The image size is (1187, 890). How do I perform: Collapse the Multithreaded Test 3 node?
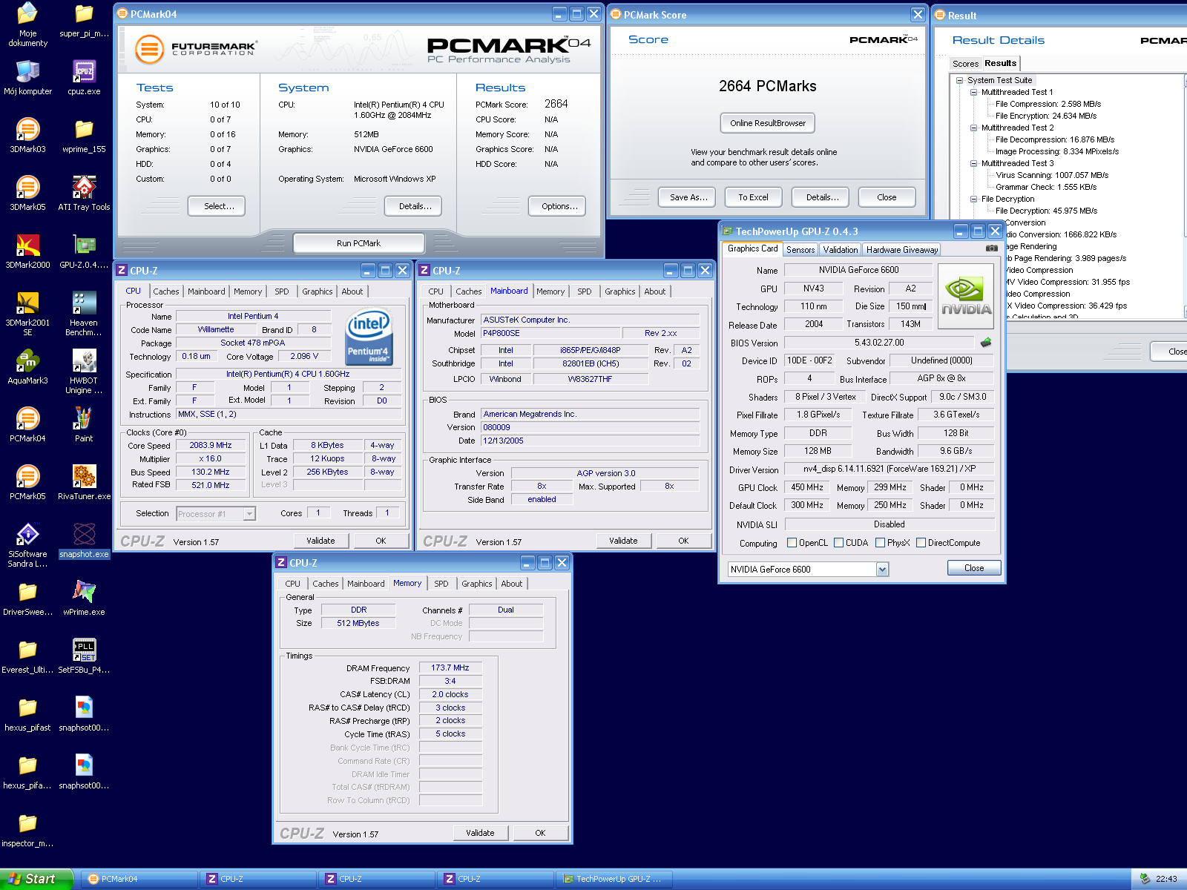coord(973,163)
